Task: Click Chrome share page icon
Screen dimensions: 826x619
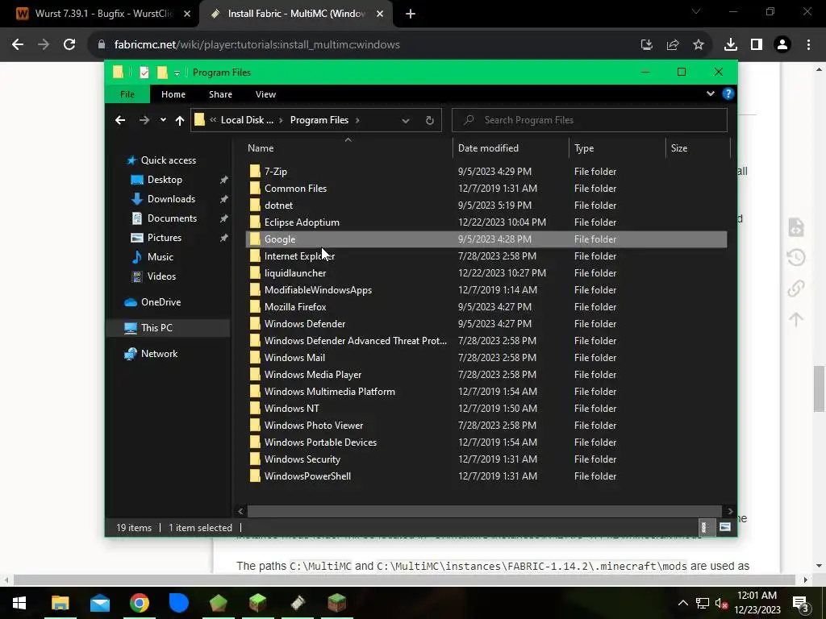Action: 673,45
